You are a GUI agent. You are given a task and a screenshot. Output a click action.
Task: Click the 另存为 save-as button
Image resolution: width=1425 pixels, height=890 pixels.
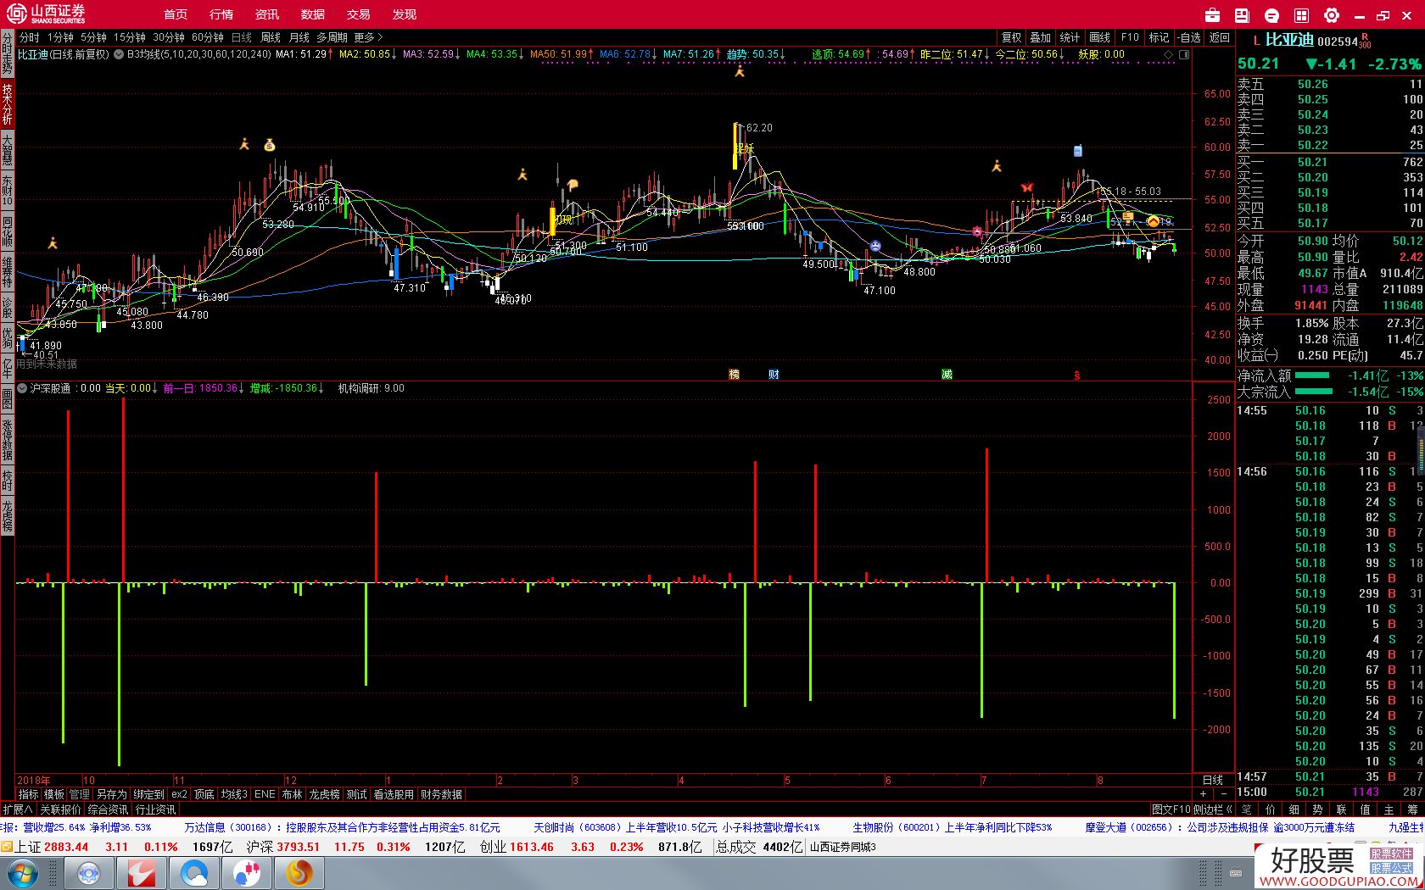click(111, 794)
